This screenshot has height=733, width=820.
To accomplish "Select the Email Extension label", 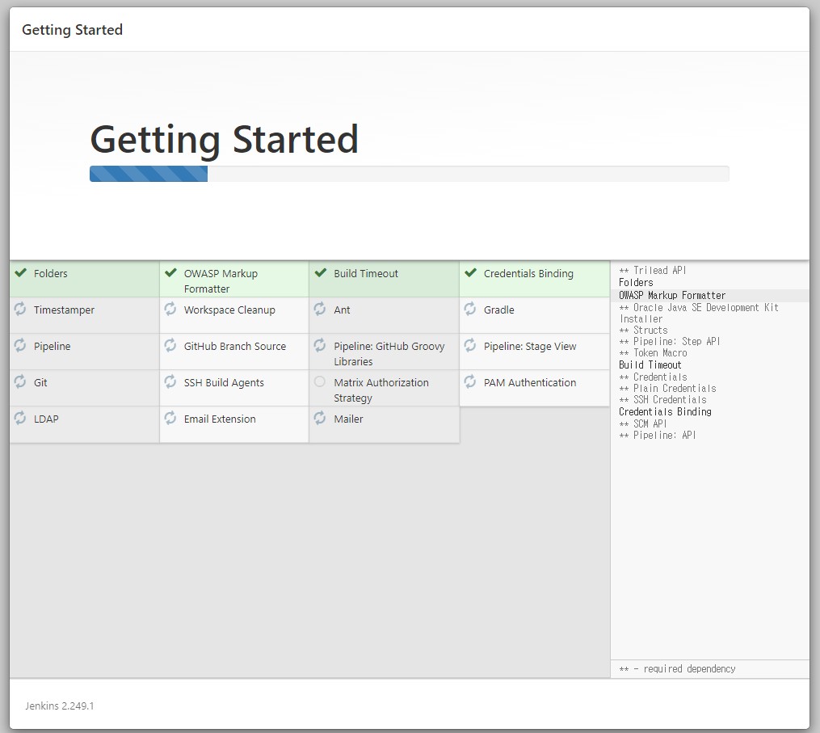I will coord(220,419).
